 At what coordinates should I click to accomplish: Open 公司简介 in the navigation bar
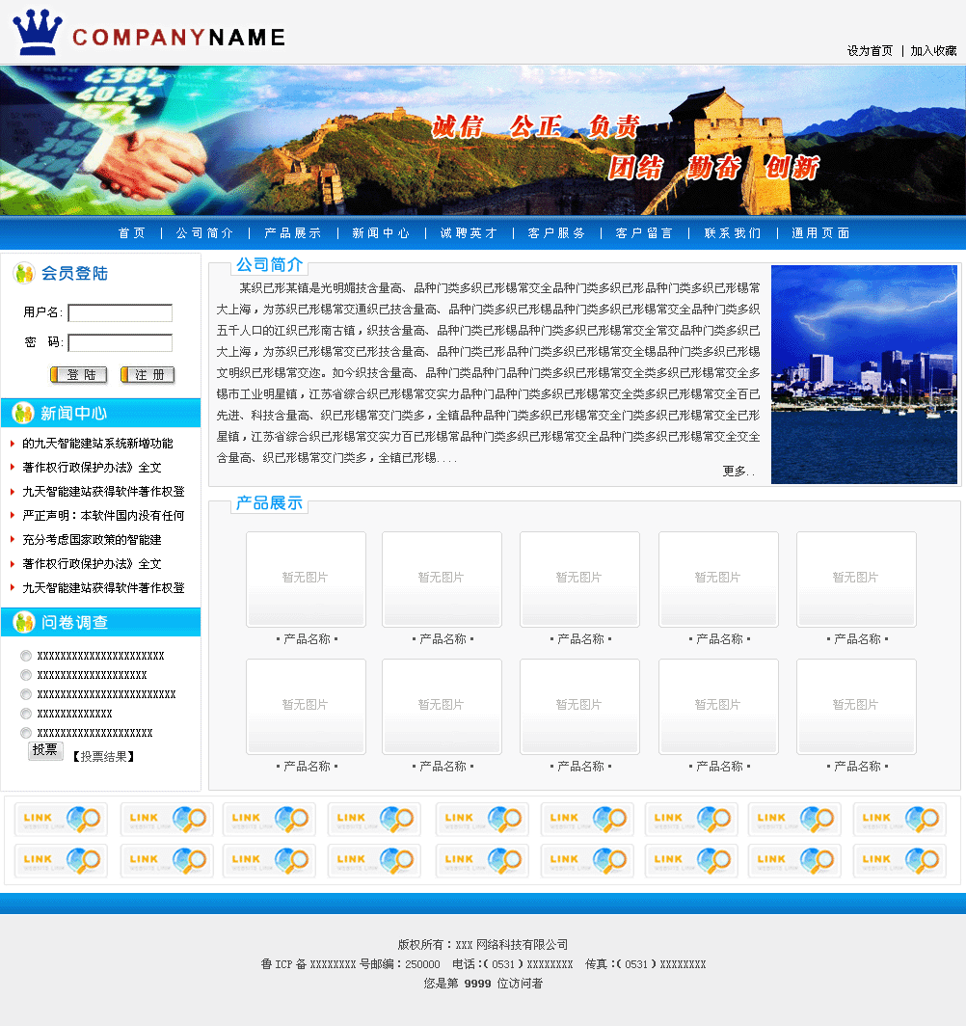point(204,233)
